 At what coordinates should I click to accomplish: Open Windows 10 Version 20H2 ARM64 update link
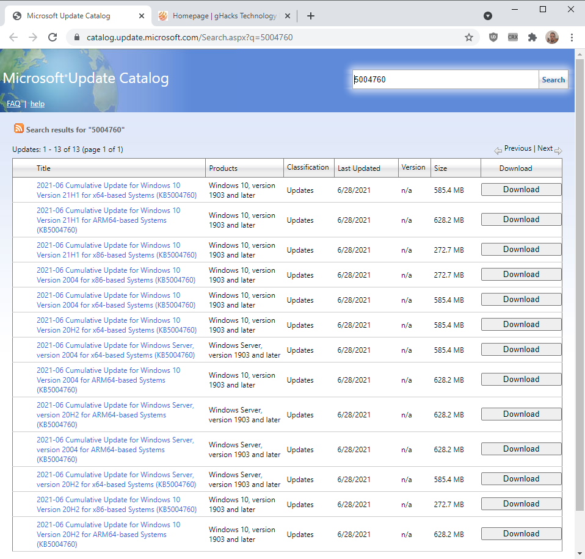pyautogui.click(x=108, y=535)
